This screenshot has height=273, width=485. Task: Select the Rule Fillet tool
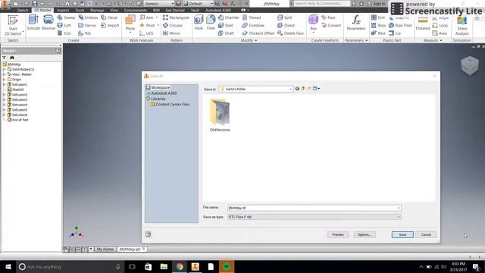400,25
